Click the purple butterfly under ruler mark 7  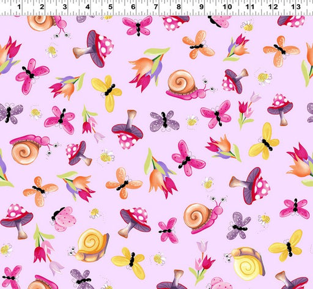coord(164,121)
